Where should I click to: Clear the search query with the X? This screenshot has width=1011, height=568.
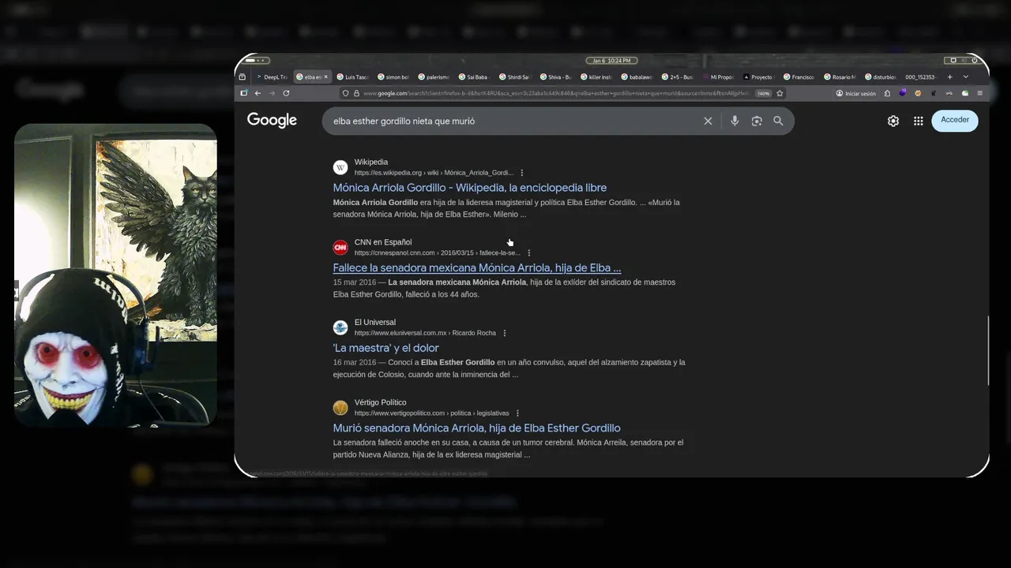click(x=708, y=121)
